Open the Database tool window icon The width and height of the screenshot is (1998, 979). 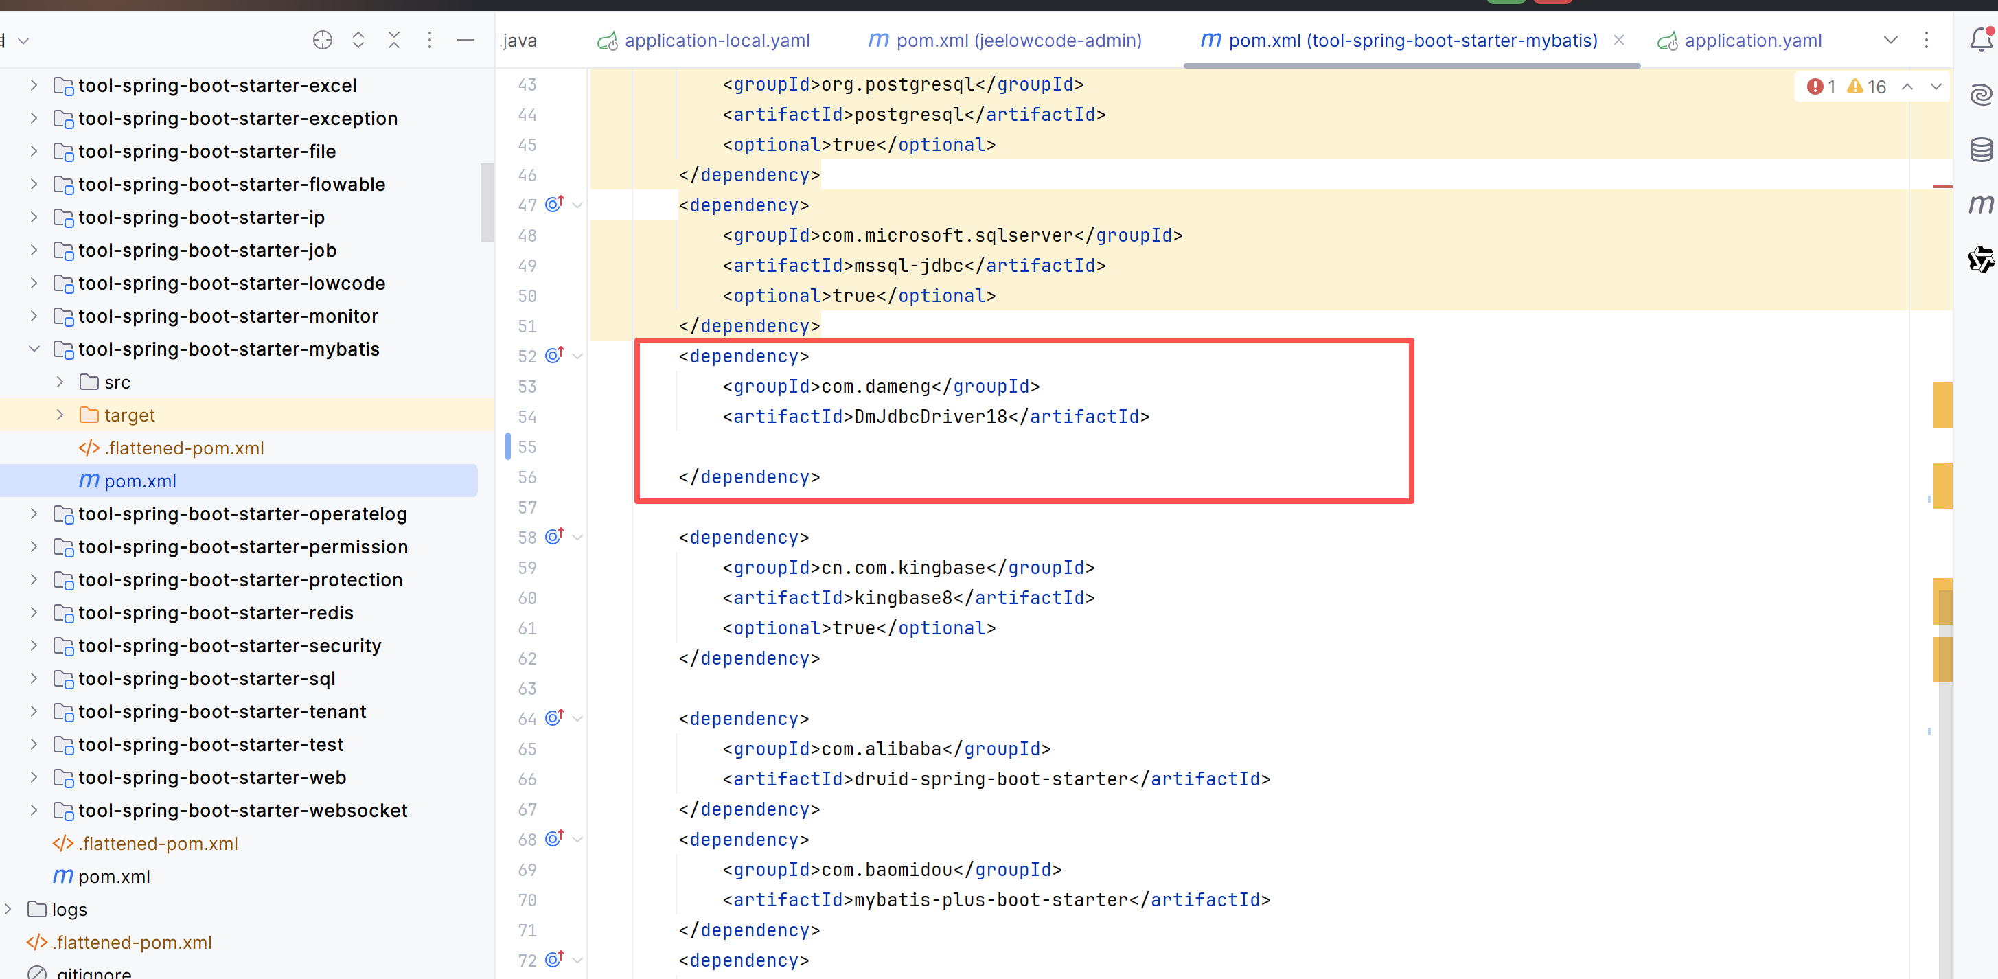(x=1980, y=149)
